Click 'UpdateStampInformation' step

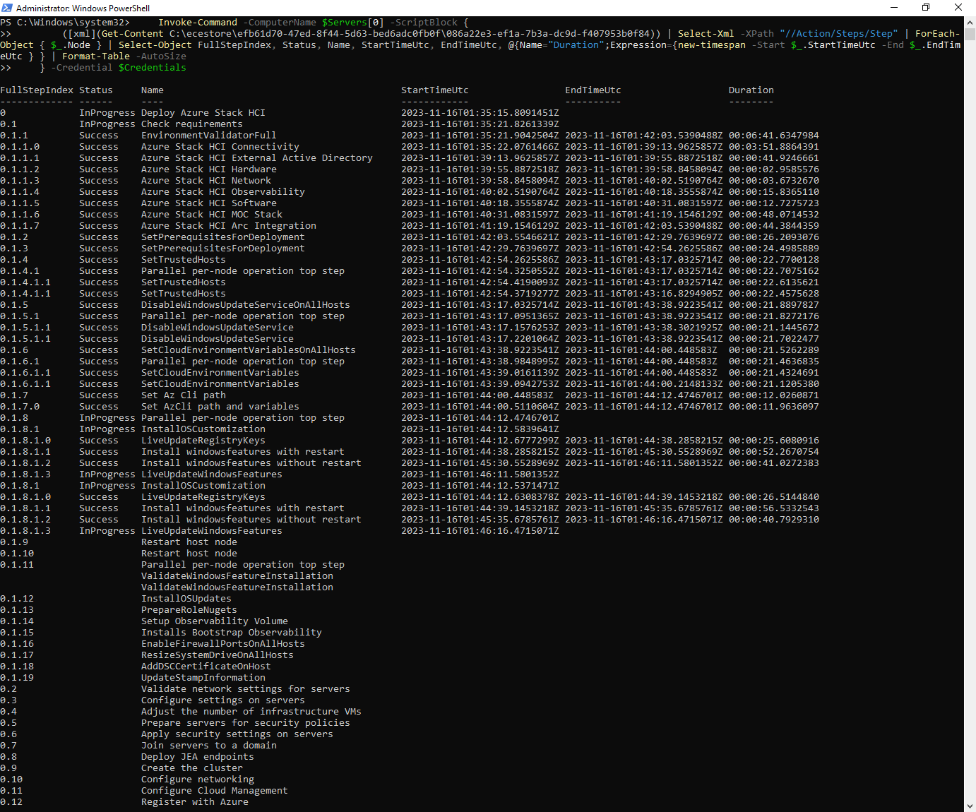coord(203,678)
